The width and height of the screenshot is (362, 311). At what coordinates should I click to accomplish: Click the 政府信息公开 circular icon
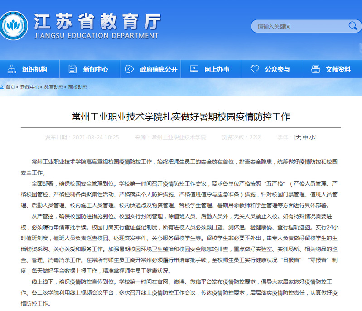pyautogui.click(x=130, y=69)
